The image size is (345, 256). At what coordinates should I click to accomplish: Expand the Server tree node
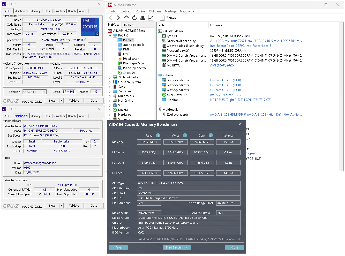[x=110, y=87]
